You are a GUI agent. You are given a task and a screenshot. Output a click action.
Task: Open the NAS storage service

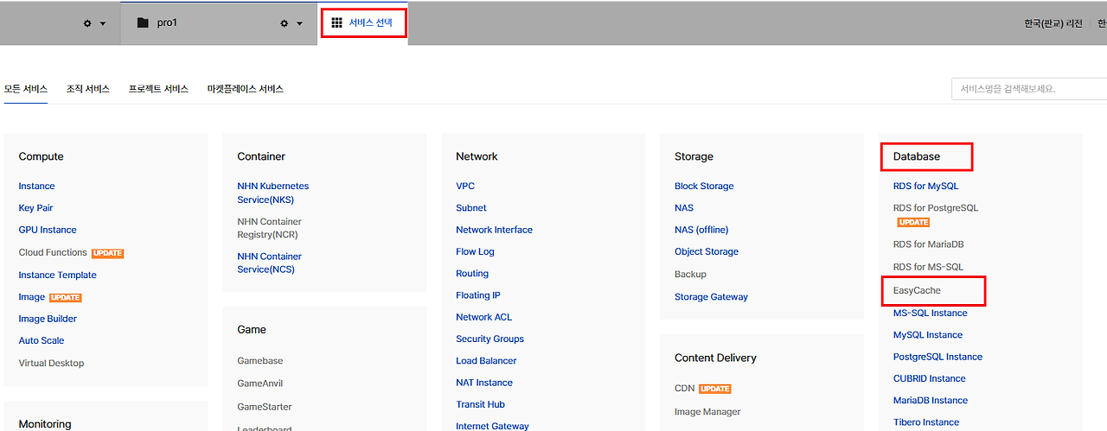[684, 208]
